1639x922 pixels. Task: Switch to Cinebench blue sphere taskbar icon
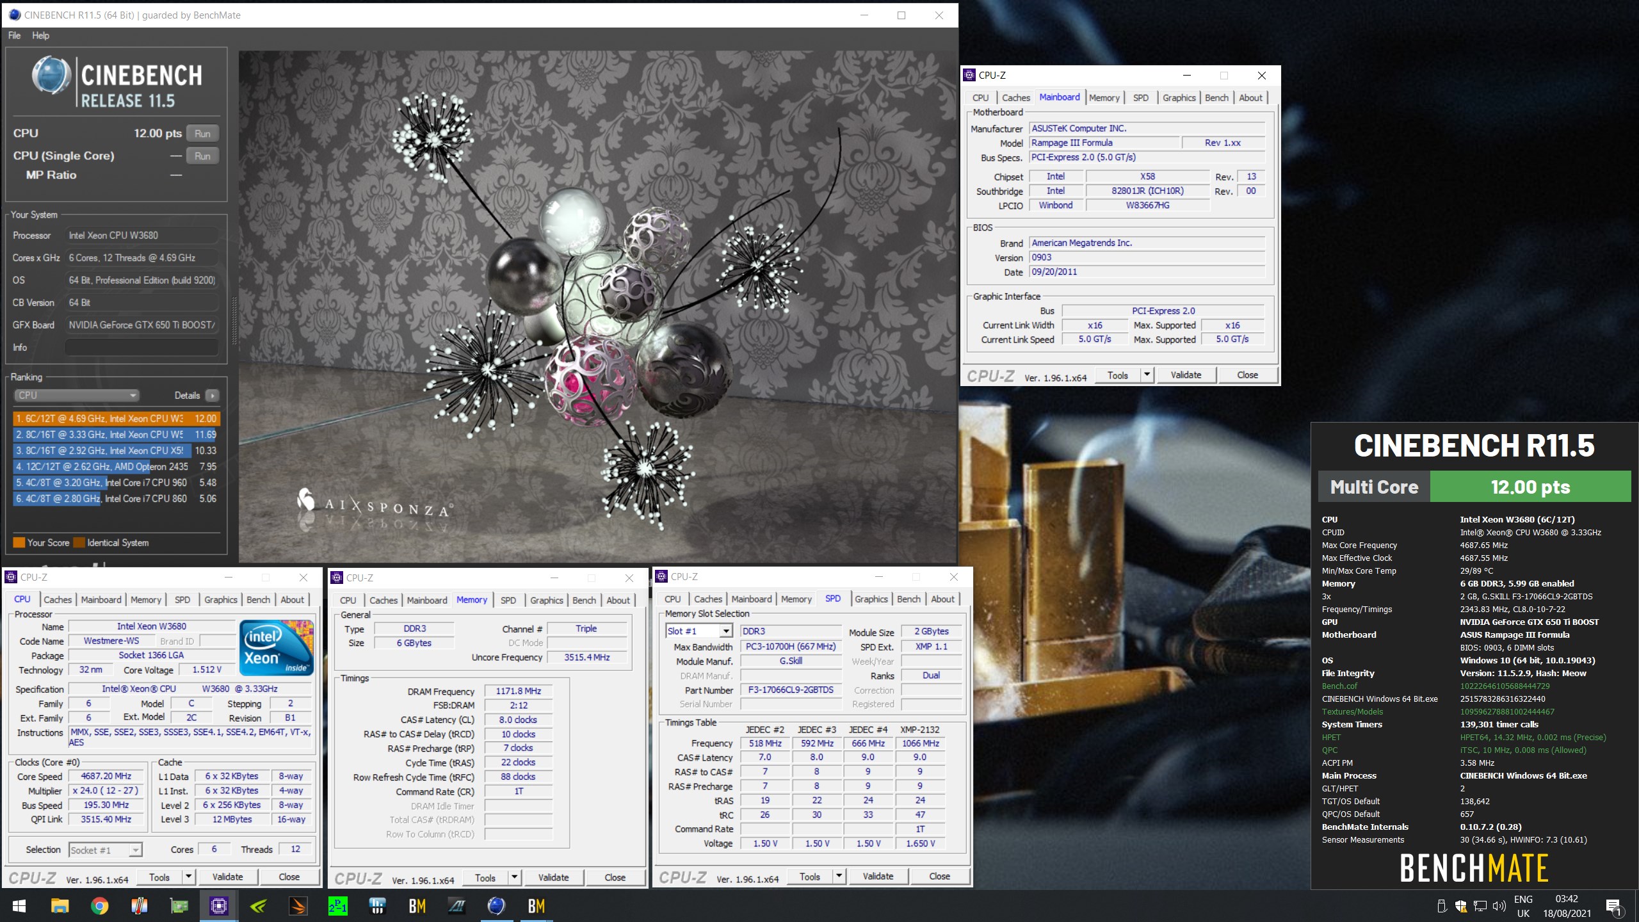click(496, 906)
